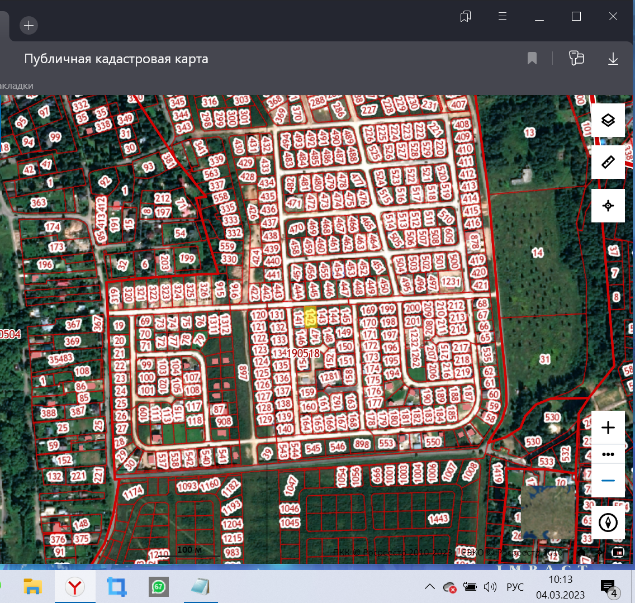This screenshot has height=603, width=635.
Task: Switch keyboard language from РУС
Action: (515, 587)
